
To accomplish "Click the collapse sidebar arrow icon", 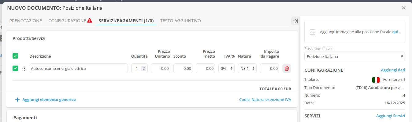I will (295, 21).
